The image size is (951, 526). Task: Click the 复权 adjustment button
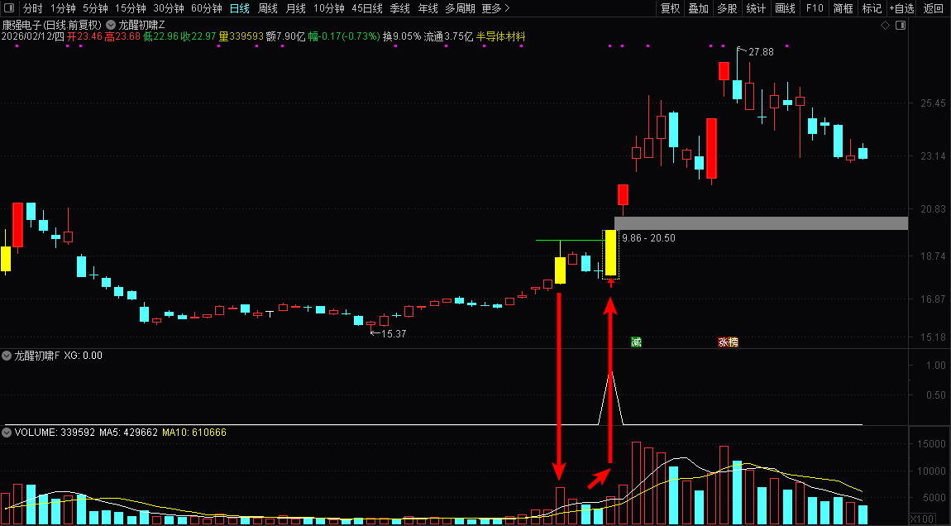pos(670,8)
